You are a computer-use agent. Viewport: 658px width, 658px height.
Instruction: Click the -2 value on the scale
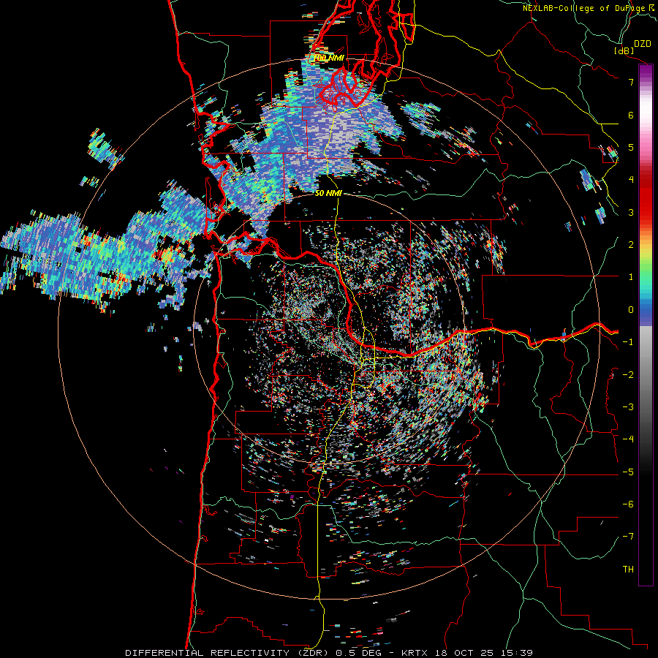628,375
